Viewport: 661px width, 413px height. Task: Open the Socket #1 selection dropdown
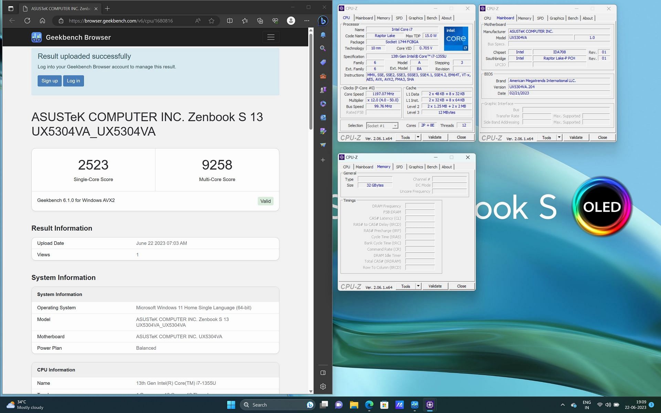coord(382,126)
